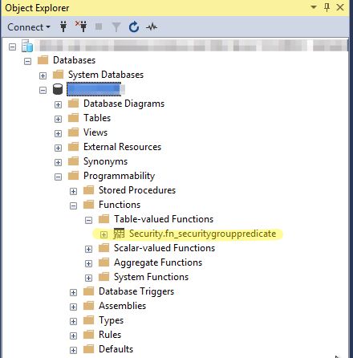Expand Security.fn_securitygrouppredicate function node
Image resolution: width=353 pixels, height=358 pixels.
pos(103,234)
